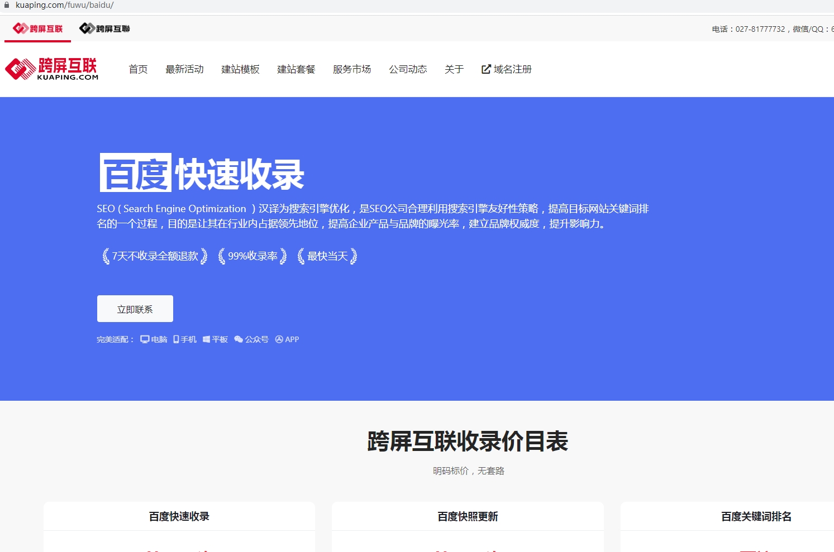Open the 建站模板 menu item
This screenshot has height=552, width=834.
240,69
